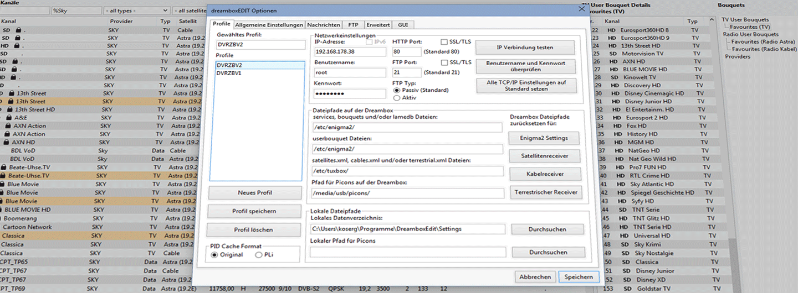
Task: Browse for the Lokales Datenverzeichnis
Action: pos(548,229)
